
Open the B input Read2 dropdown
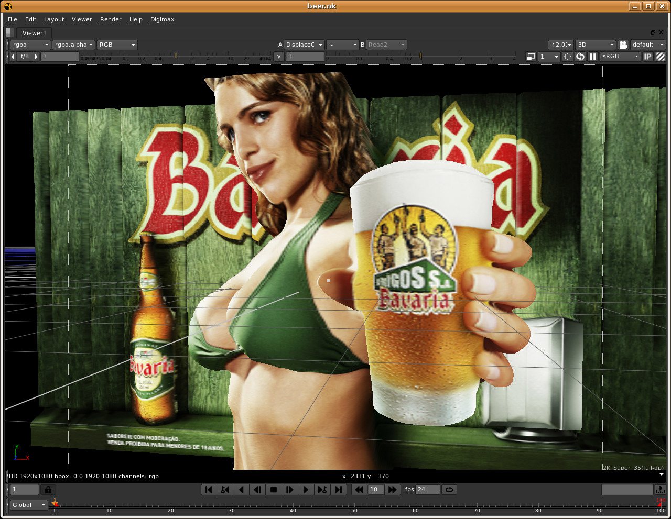tap(387, 45)
